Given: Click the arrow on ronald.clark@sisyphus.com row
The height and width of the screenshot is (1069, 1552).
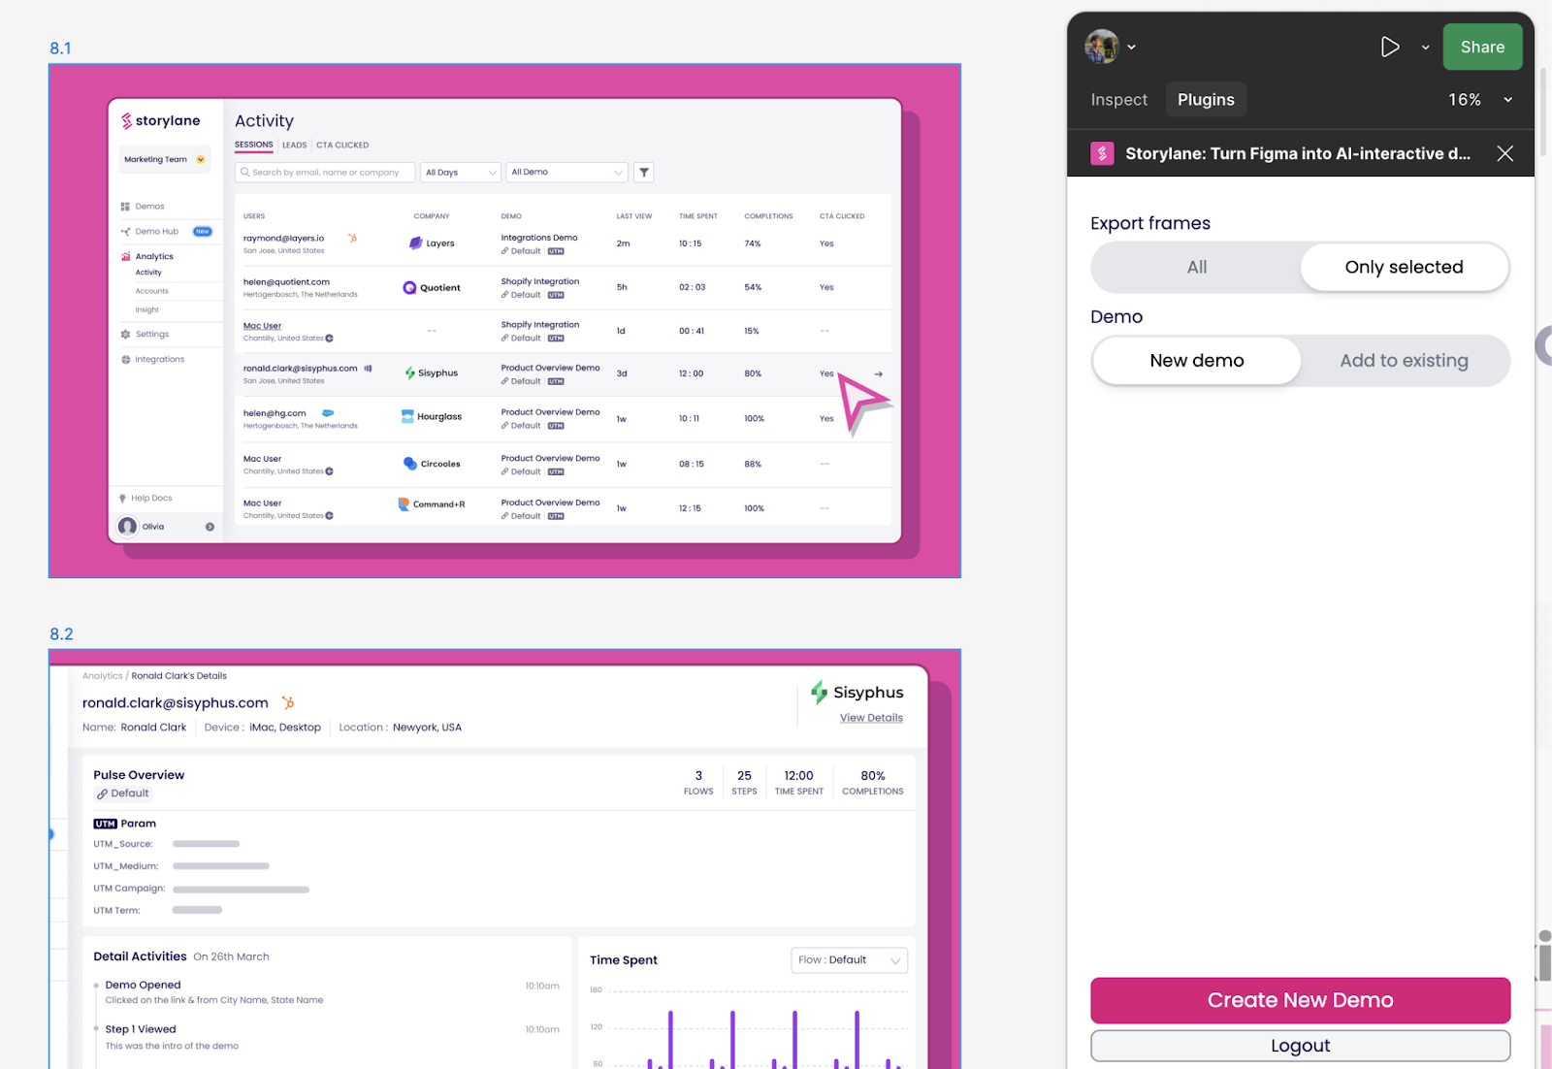Looking at the screenshot, I should [879, 374].
